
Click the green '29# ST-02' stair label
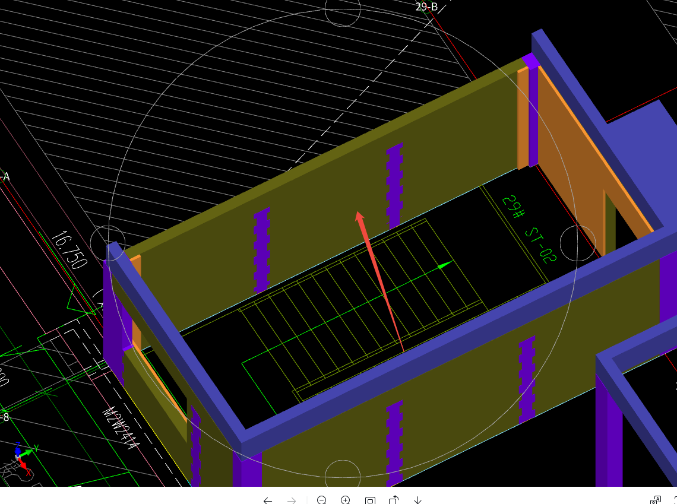pos(529,229)
